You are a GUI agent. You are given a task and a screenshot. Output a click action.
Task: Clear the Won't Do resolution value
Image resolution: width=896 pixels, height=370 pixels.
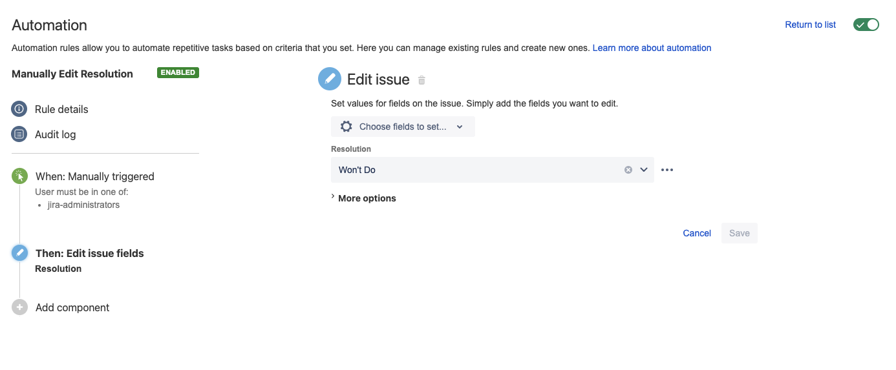[x=628, y=170]
